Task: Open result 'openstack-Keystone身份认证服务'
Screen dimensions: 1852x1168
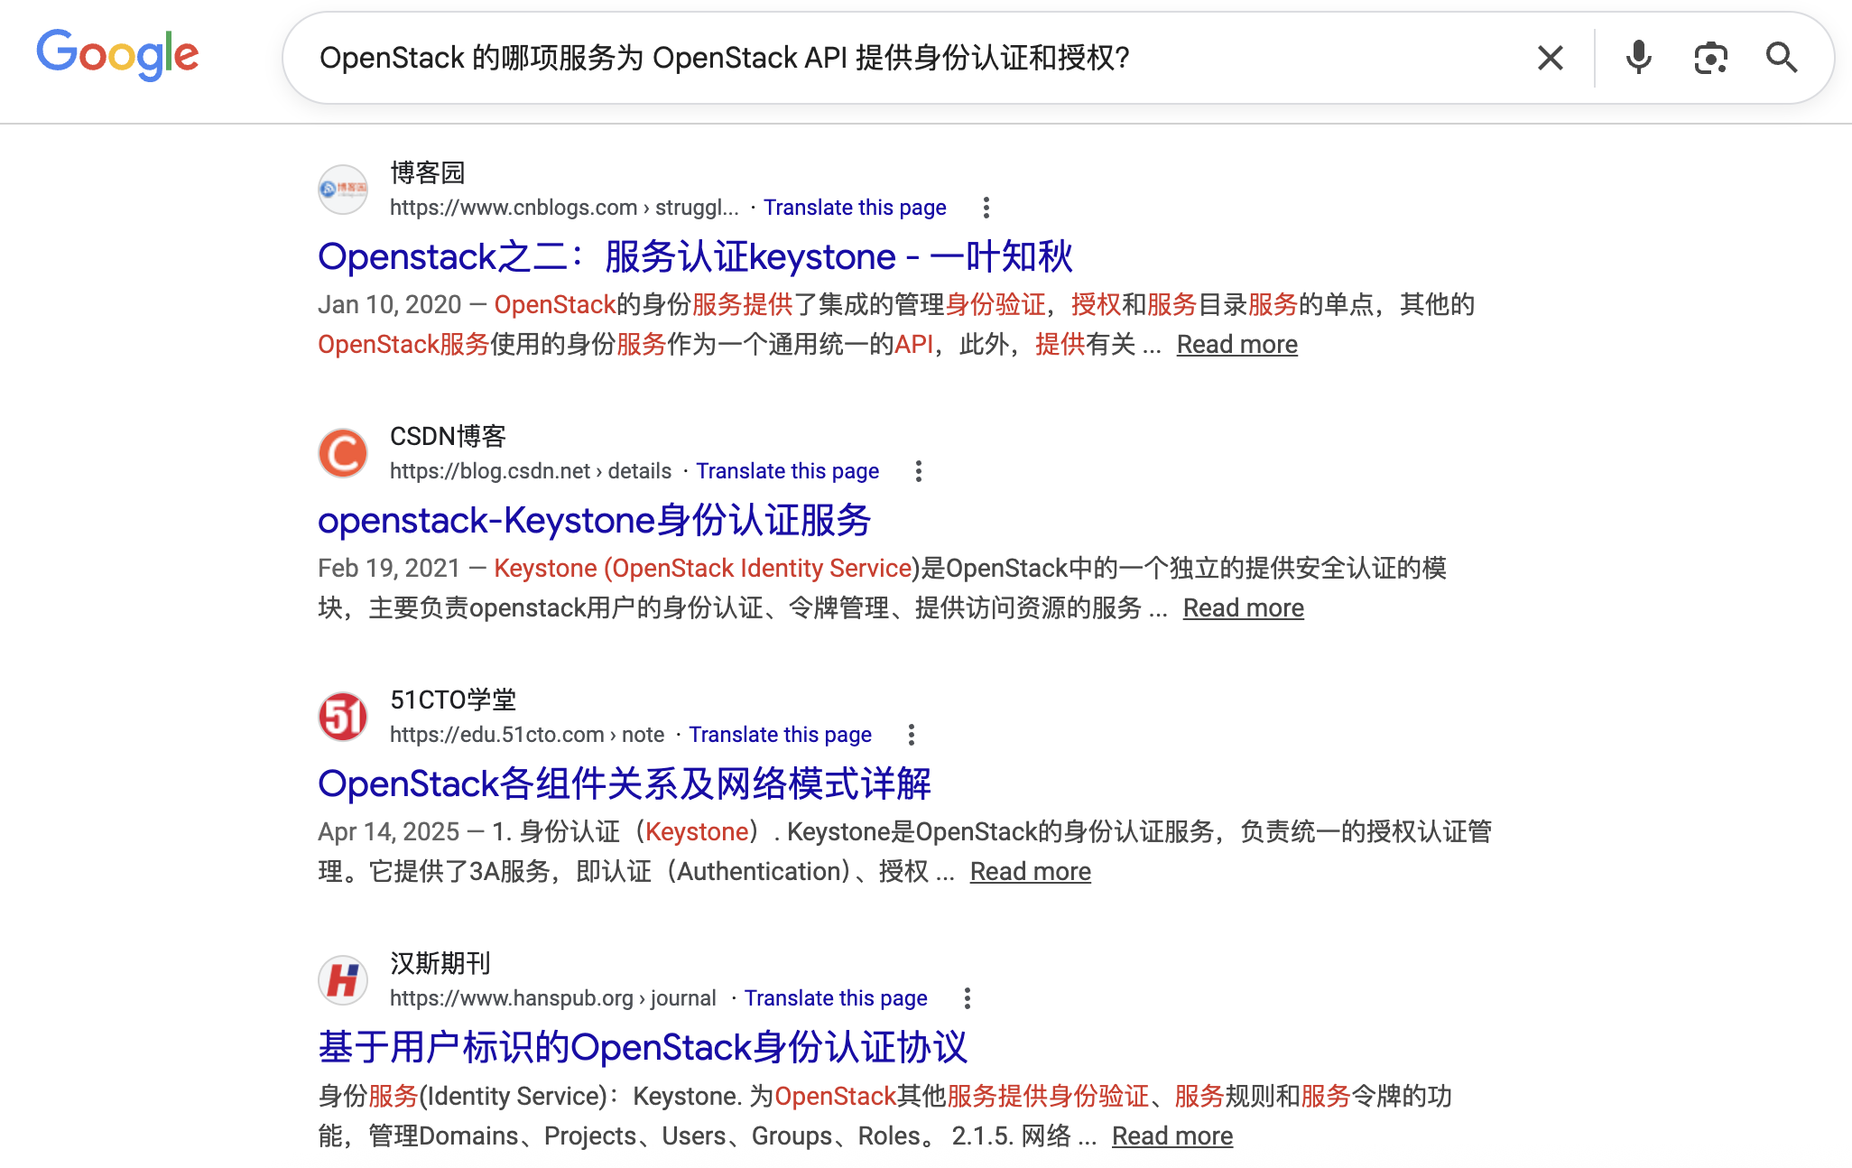Action: click(x=594, y=520)
